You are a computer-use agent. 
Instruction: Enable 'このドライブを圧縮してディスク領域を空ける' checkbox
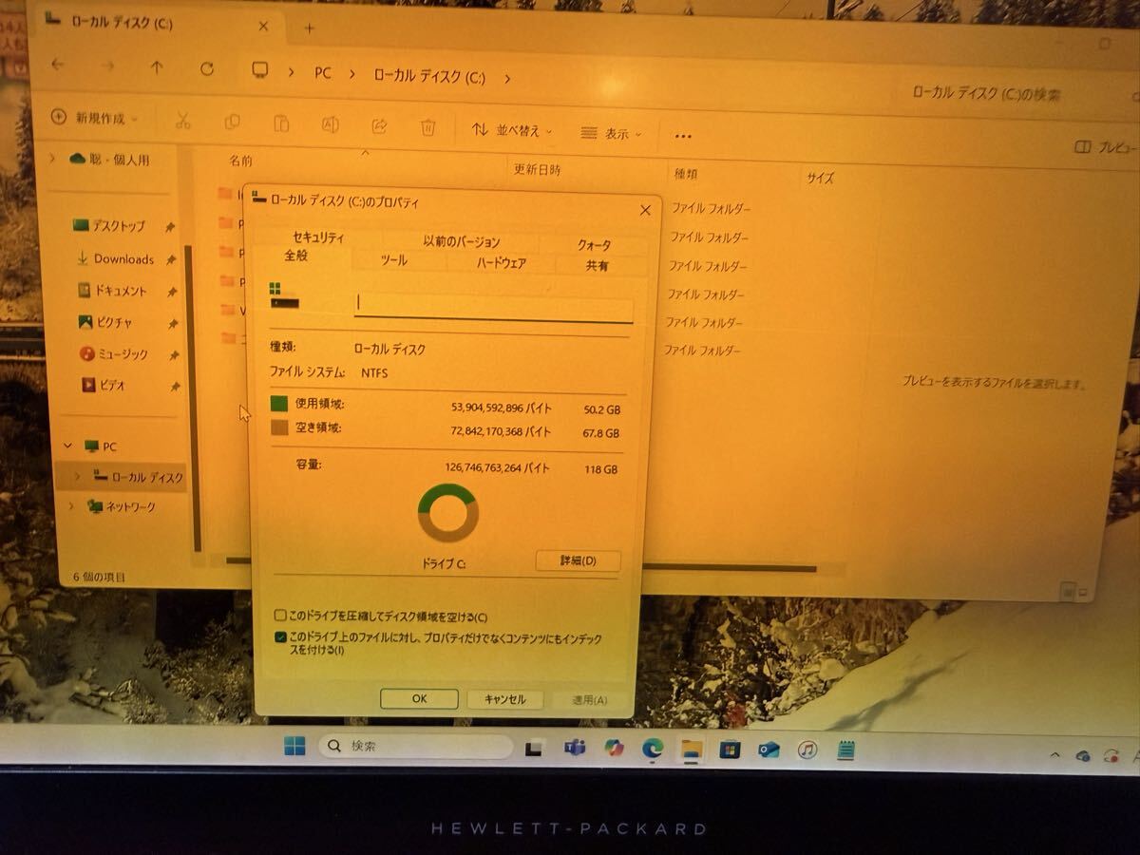281,615
